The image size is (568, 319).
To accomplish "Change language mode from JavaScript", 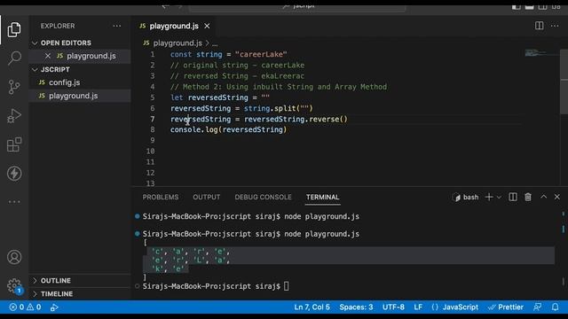I will point(460,307).
